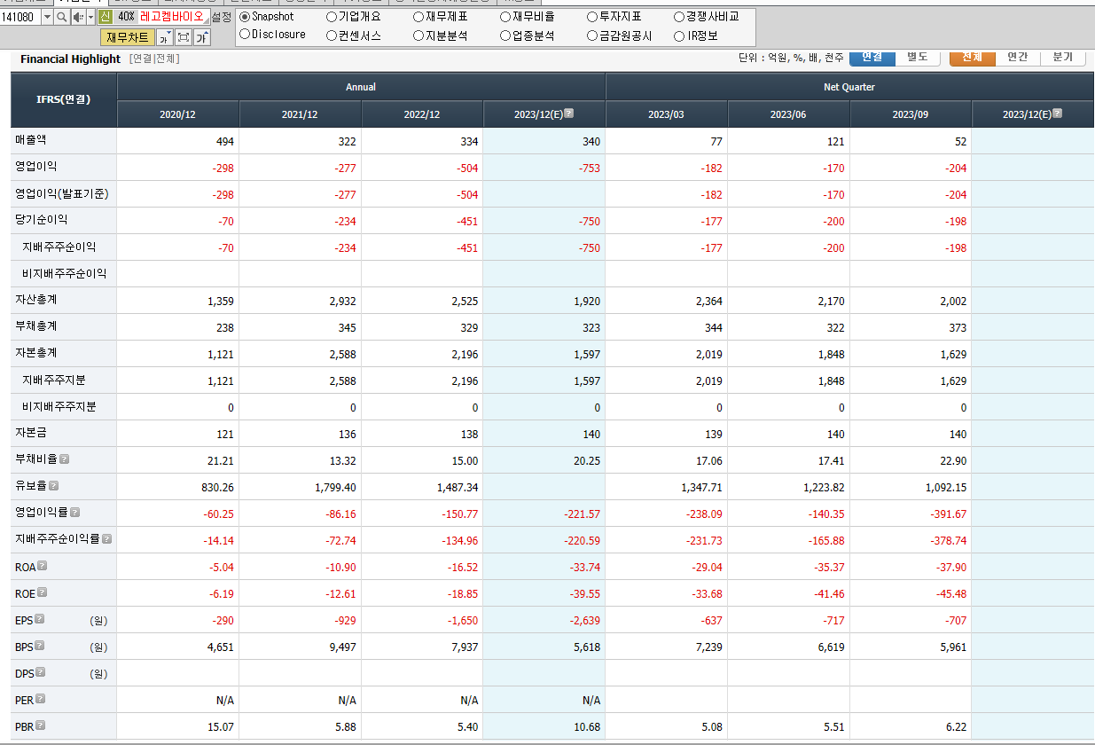Open help icon beside PER
1095x745 pixels.
[40, 699]
